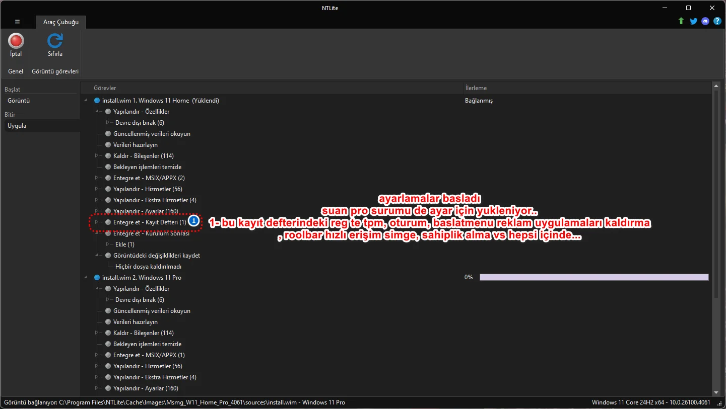726x409 pixels.
Task: Click the Görüntü görevleri group label
Action: coord(55,71)
